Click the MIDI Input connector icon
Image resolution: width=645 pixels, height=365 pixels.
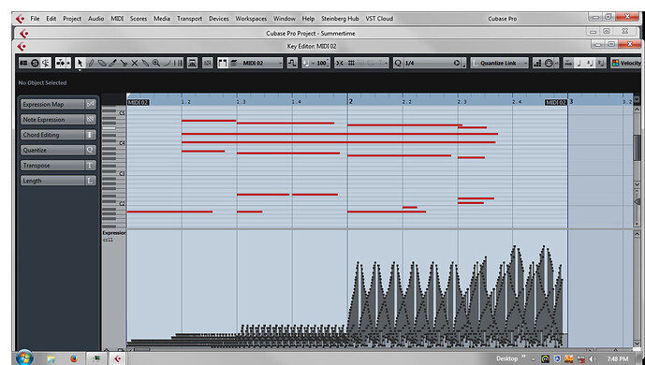[x=549, y=63]
